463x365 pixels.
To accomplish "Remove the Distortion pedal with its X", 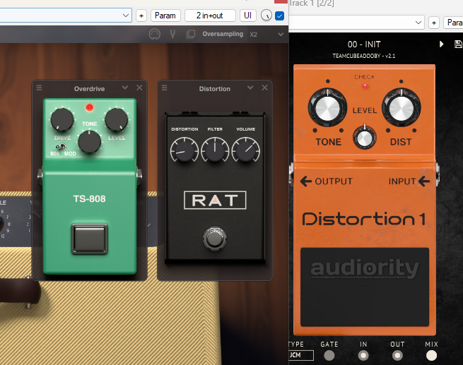I will coord(265,88).
